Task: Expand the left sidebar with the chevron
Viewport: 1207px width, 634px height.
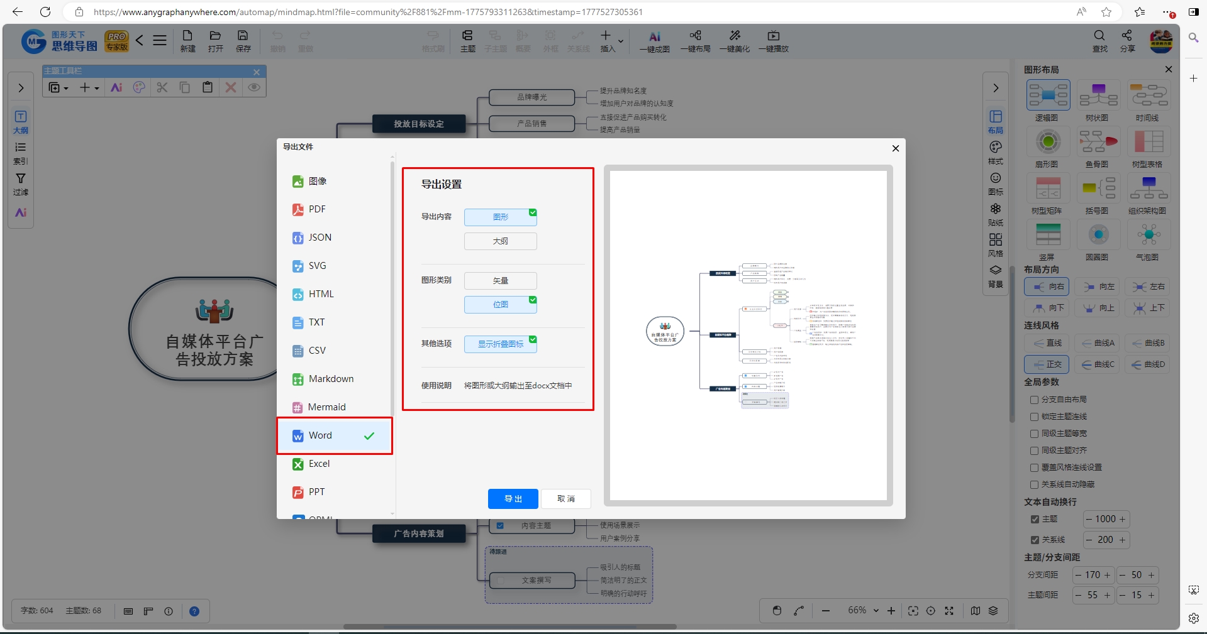Action: point(21,88)
